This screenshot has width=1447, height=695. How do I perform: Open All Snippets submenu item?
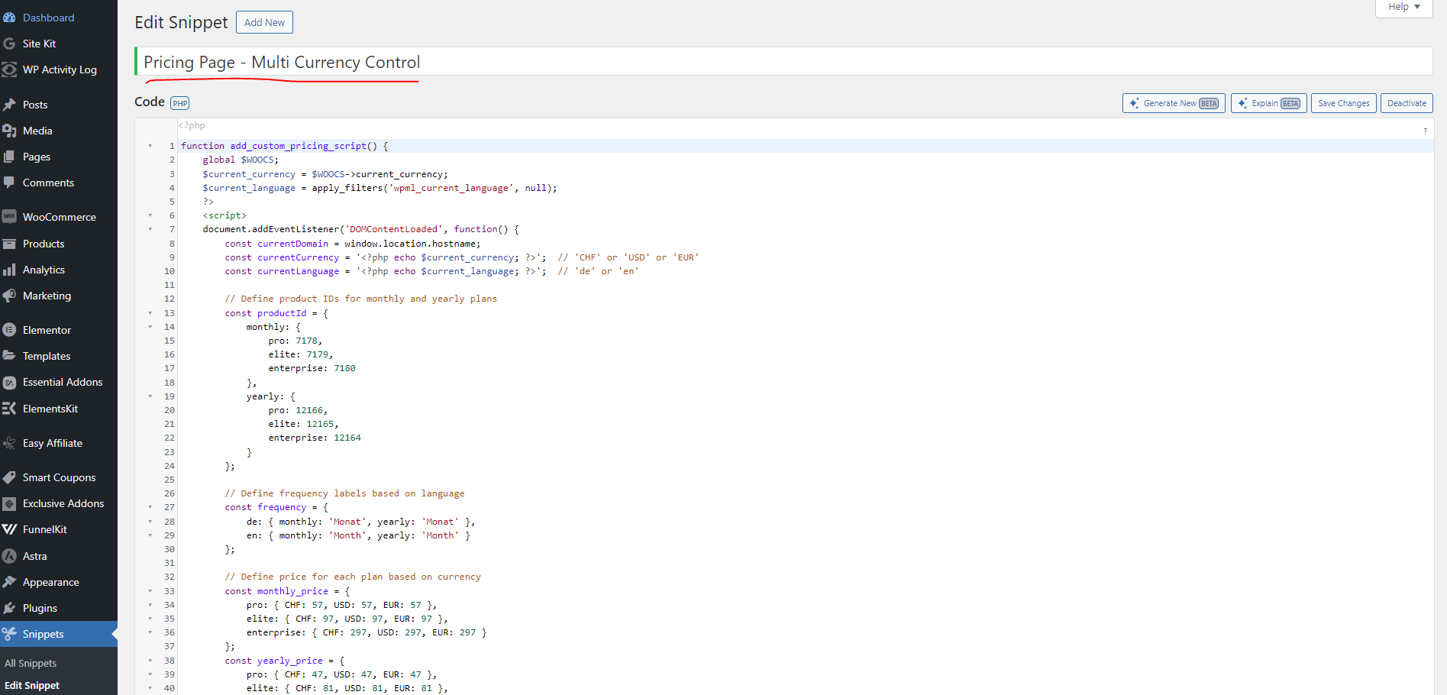(x=31, y=663)
